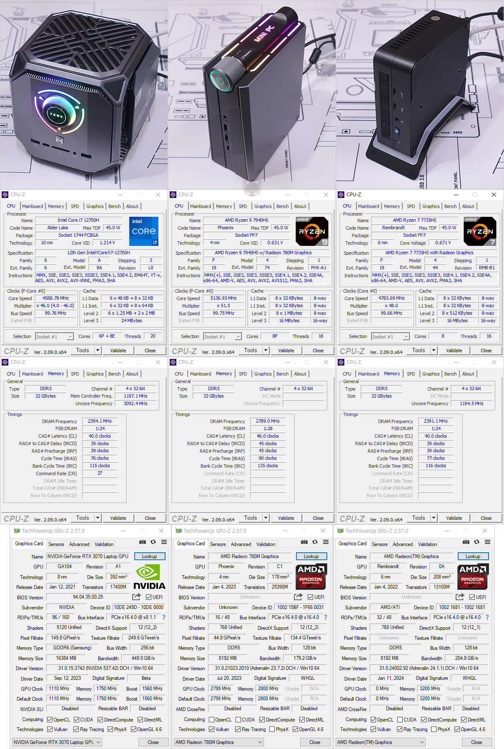The image size is (504, 749).
Task: Click the Ryzen 7 logo in the 7735HS CPU-Z
Action: (480, 231)
